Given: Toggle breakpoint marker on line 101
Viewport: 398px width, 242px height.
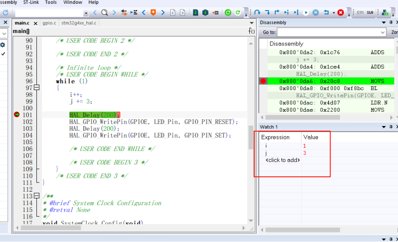Looking at the screenshot, I should (x=17, y=115).
